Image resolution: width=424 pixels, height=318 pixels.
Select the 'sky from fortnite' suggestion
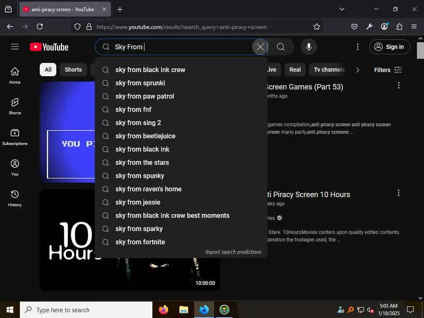(181, 242)
